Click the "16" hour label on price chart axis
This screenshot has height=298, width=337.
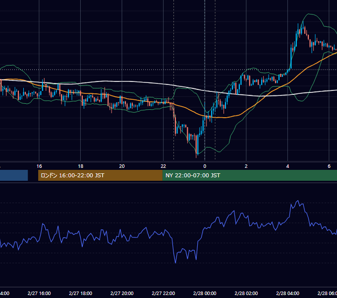pos(39,166)
